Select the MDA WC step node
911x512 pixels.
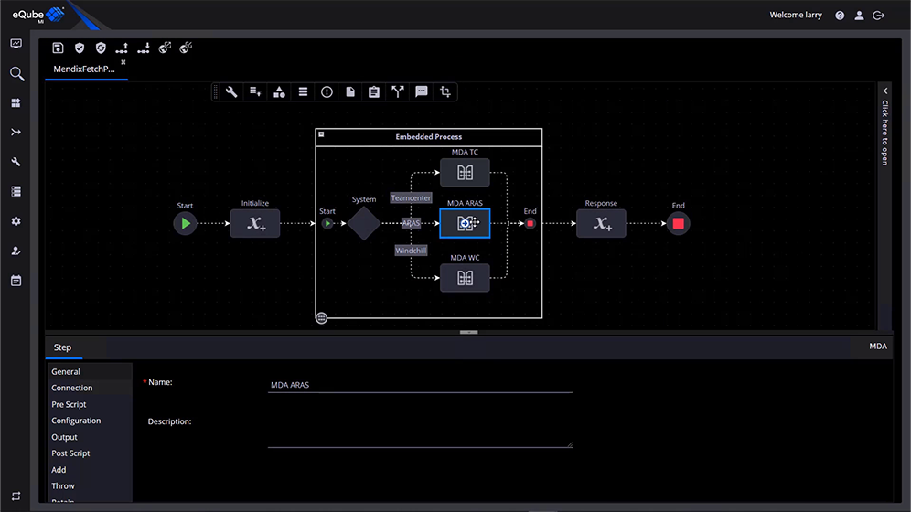tap(465, 278)
